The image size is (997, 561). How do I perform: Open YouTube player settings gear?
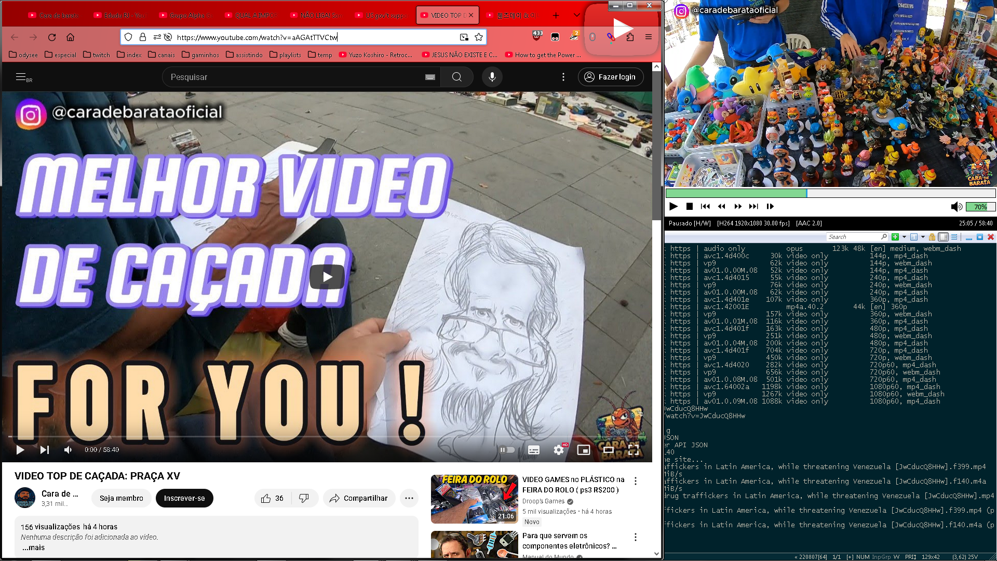[559, 450]
